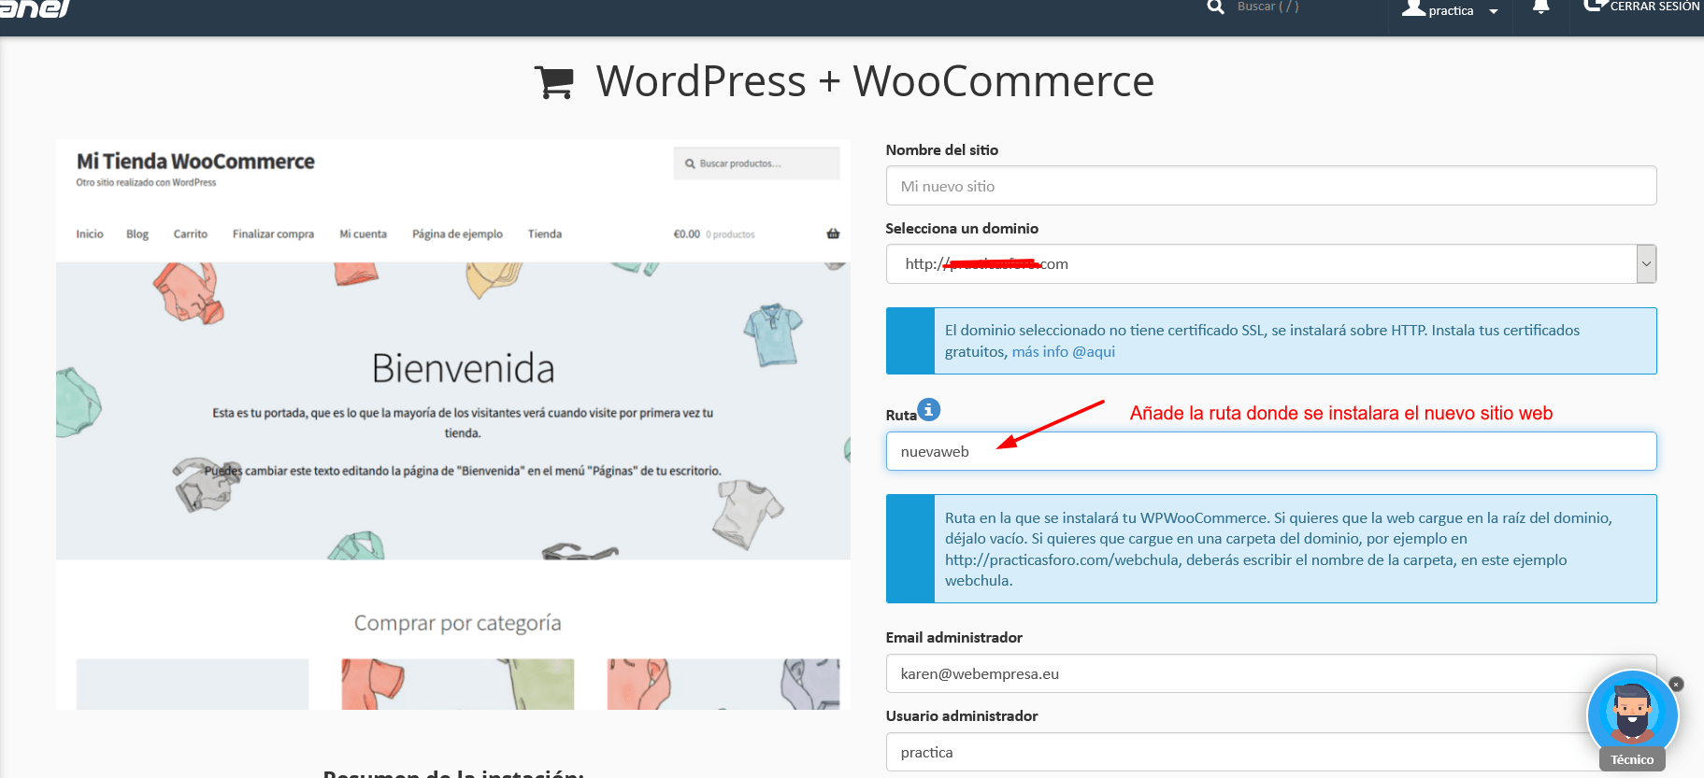This screenshot has width=1704, height=778.
Task: Click the Usuario administrador field
Action: click(1271, 752)
